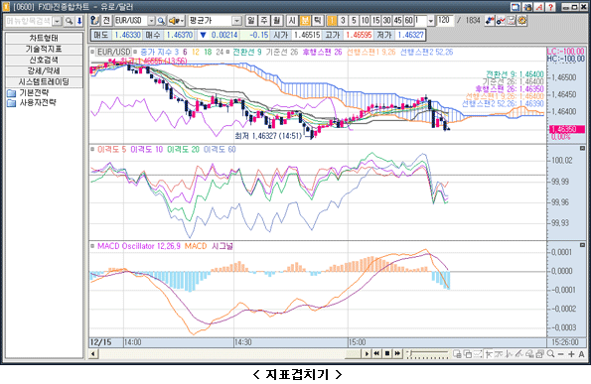Click the stop playback button
The height and width of the screenshot is (384, 591).
pyautogui.click(x=387, y=353)
